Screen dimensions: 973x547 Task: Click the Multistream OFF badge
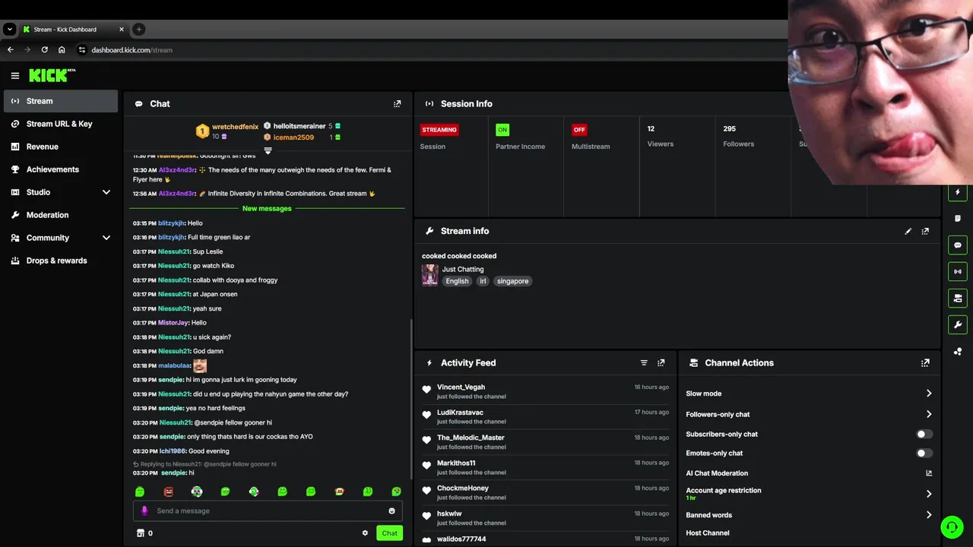click(579, 130)
